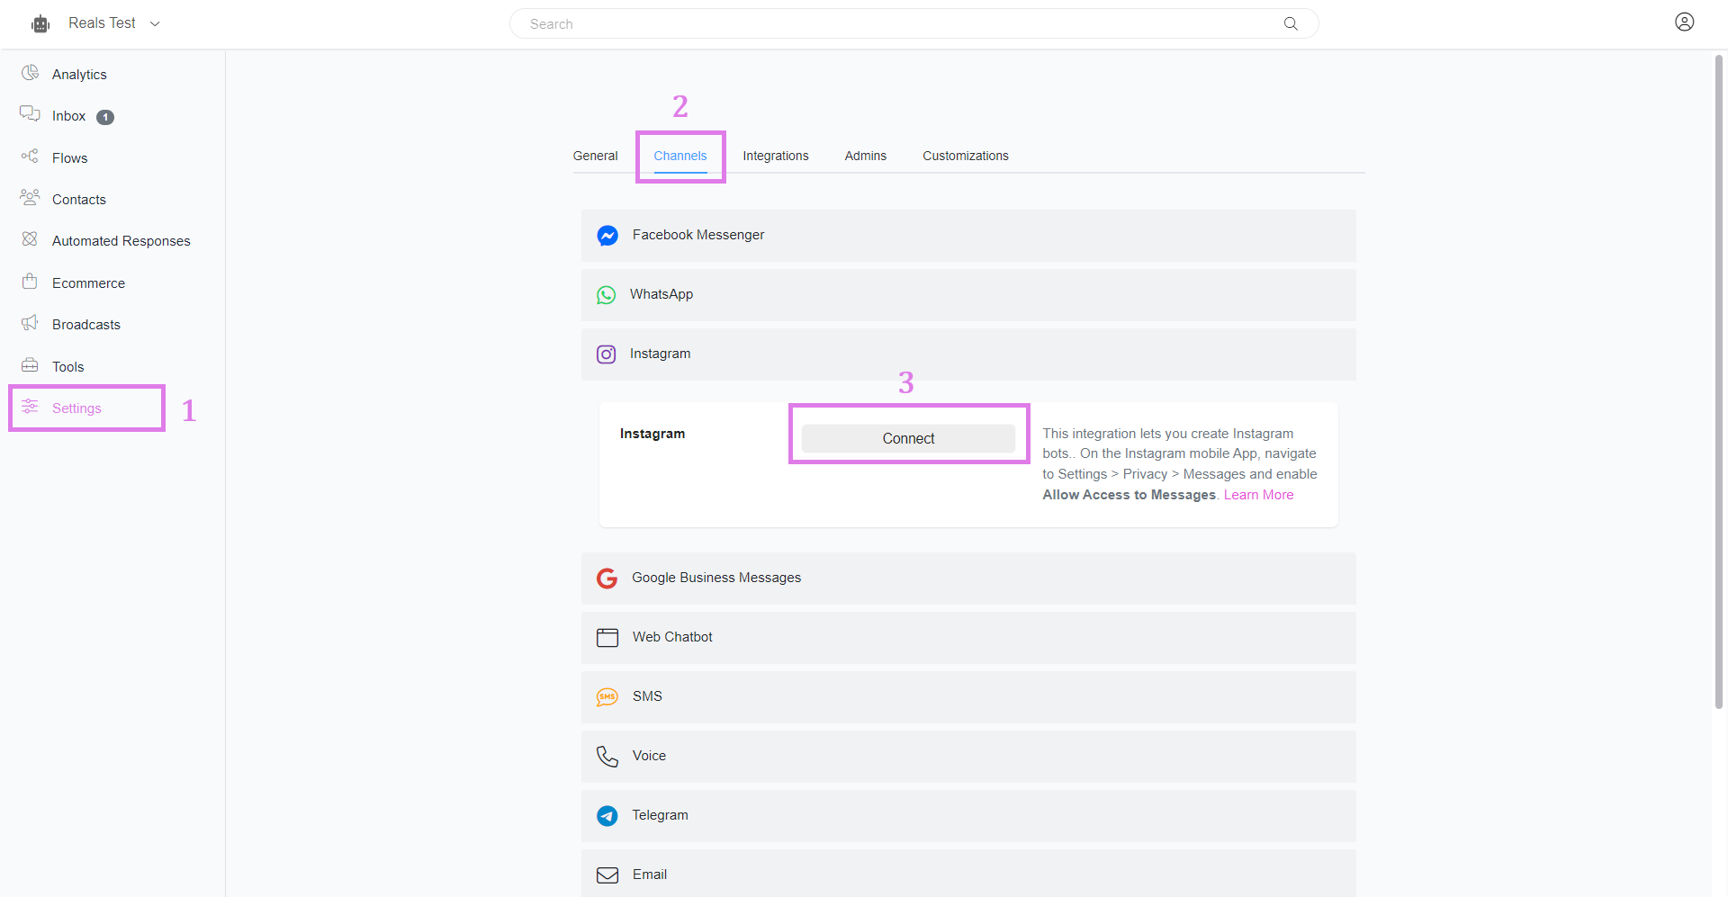Viewport: 1728px width, 897px height.
Task: Click the WhatsApp logo icon
Action: point(607,295)
